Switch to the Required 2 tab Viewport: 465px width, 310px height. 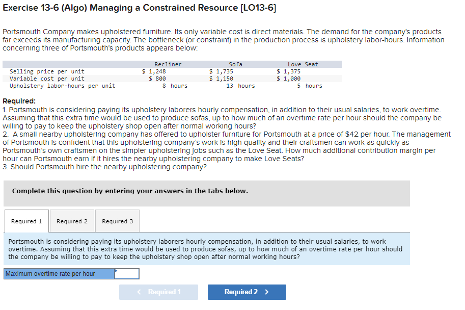[71, 221]
